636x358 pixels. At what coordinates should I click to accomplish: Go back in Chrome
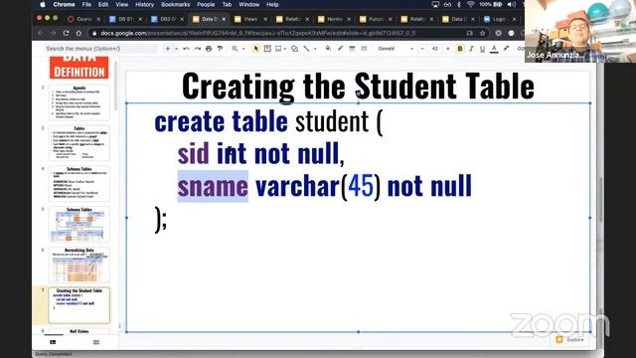[41, 33]
